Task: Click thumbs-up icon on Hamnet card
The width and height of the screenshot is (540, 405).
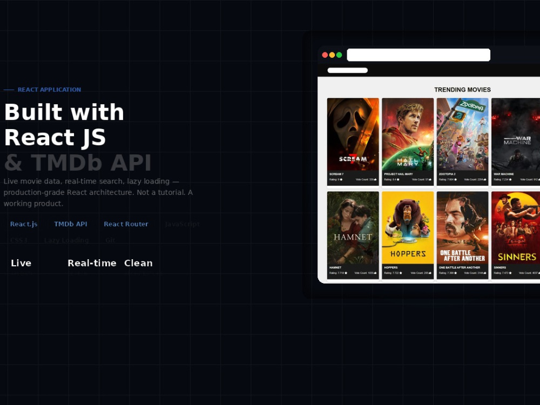Action: [375, 273]
